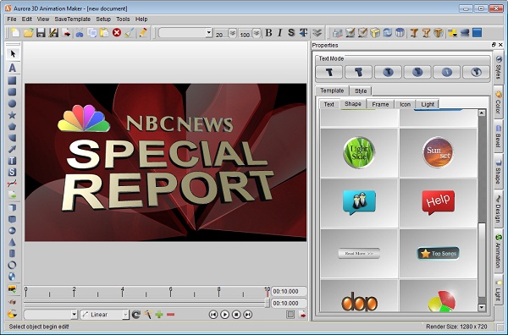Switch to the Frame template tab
Viewport: 508px width, 335px height.
click(380, 104)
